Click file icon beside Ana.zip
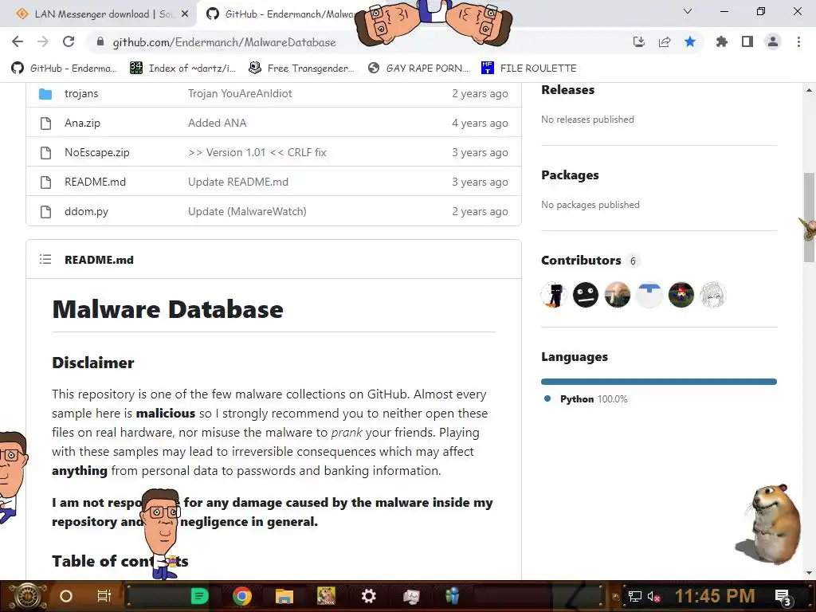This screenshot has width=816, height=612. tap(45, 124)
